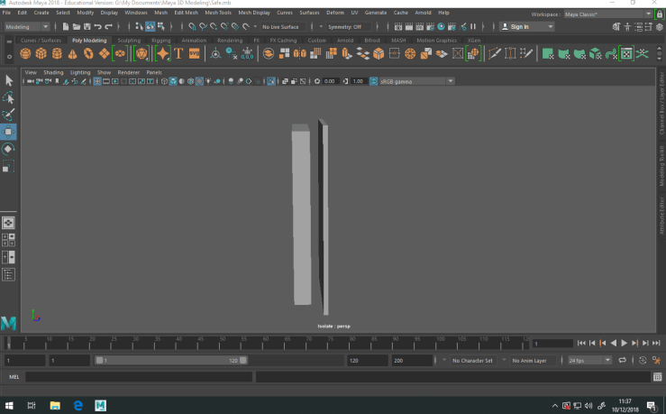Viewport: 666px width, 414px height.
Task: Switch to the Sculpting shelf tab
Action: [129, 41]
